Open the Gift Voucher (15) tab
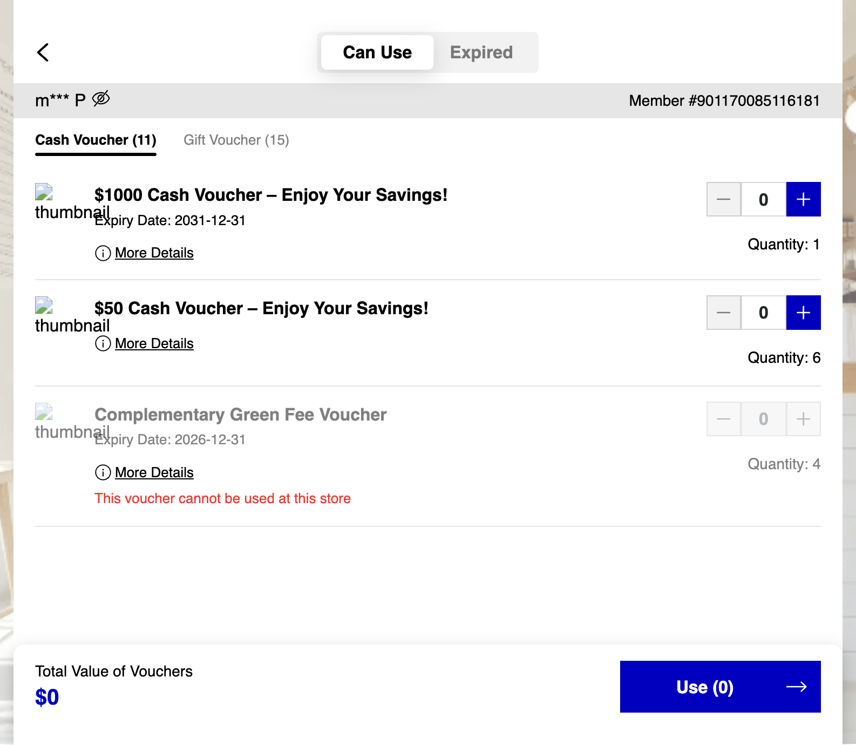Image resolution: width=856 pixels, height=745 pixels. click(236, 140)
